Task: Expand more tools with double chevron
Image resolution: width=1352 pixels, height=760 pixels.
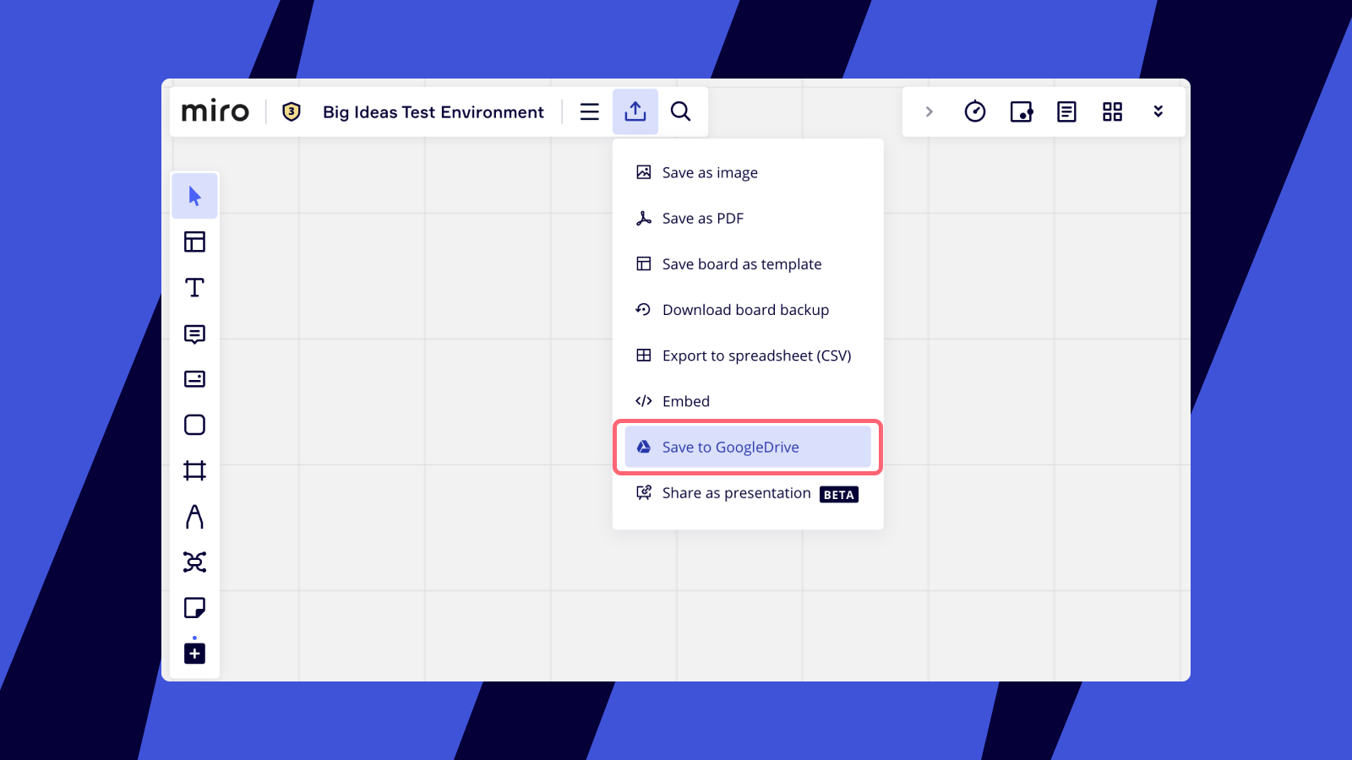Action: (1158, 111)
